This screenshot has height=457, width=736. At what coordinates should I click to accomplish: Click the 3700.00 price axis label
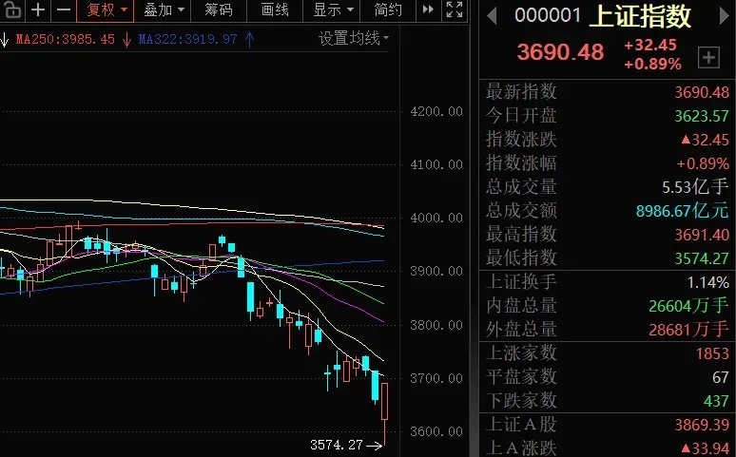click(x=436, y=378)
